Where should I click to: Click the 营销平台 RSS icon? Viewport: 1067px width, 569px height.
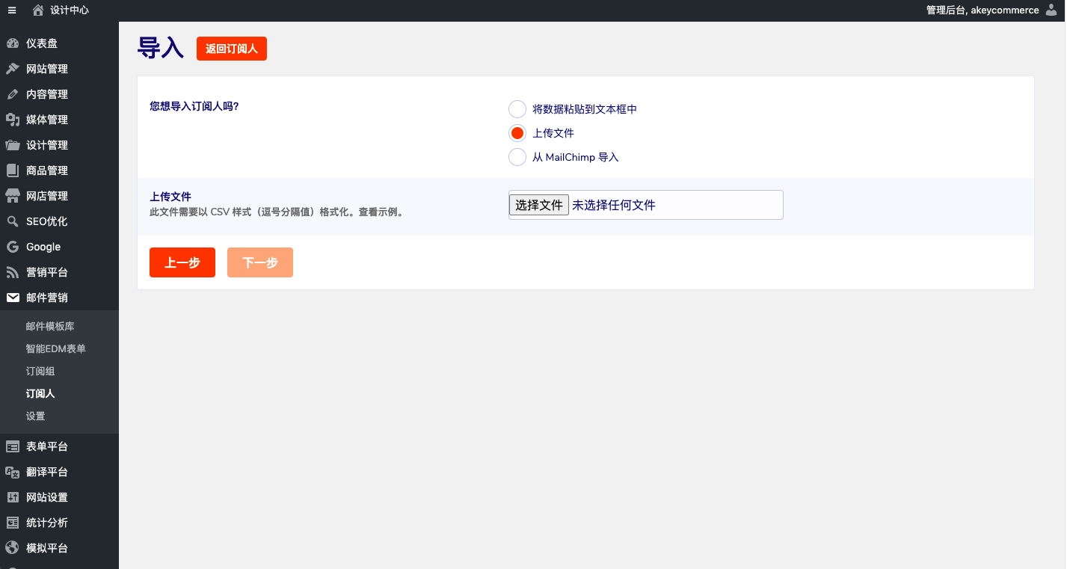point(13,272)
